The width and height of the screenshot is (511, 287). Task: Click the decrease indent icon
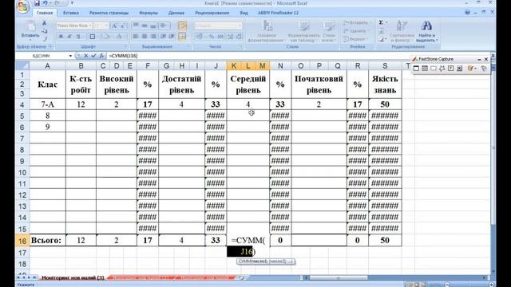pyautogui.click(x=163, y=37)
